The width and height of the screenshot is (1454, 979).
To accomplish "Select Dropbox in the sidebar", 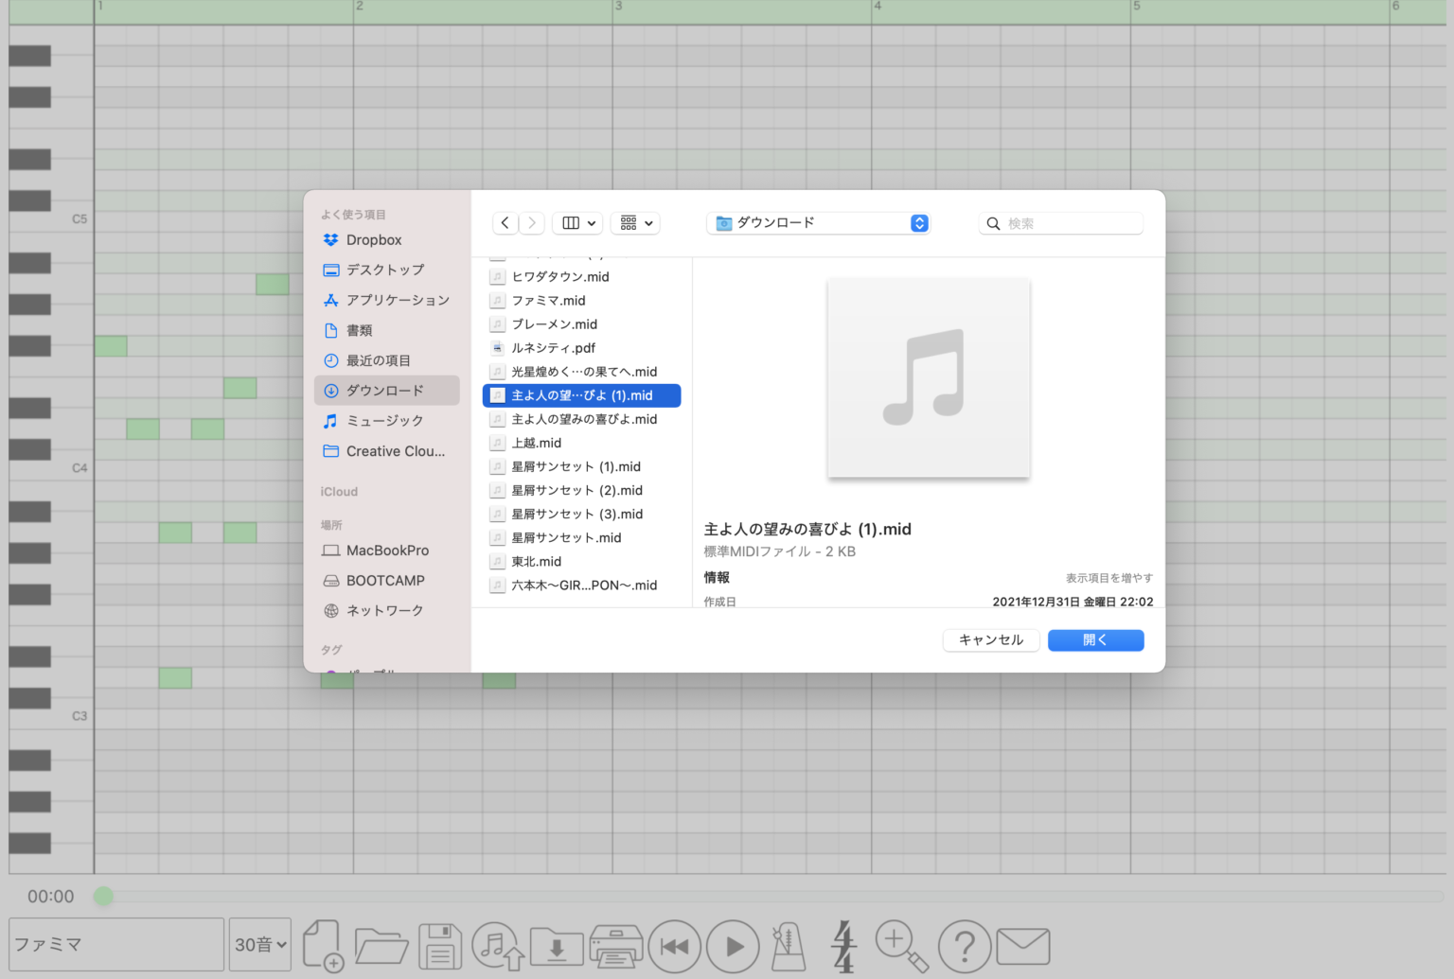I will pos(373,240).
